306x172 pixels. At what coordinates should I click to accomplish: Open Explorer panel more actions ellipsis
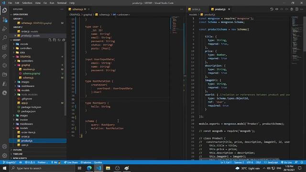(62, 9)
